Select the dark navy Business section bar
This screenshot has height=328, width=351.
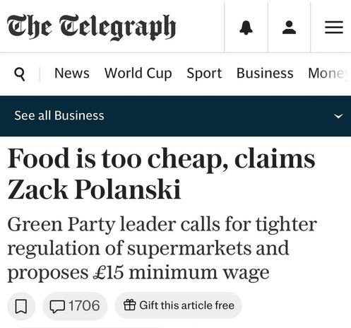click(175, 116)
